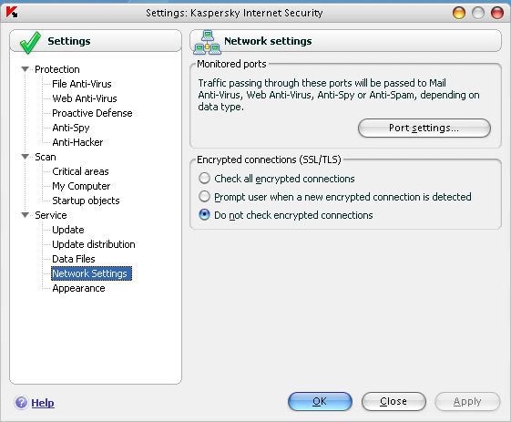This screenshot has height=422, width=511.
Task: Click the blue question mark Help icon
Action: 21,403
